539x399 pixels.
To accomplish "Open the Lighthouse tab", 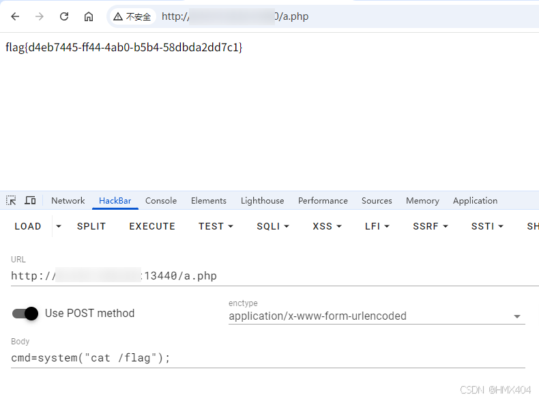I will tap(262, 201).
